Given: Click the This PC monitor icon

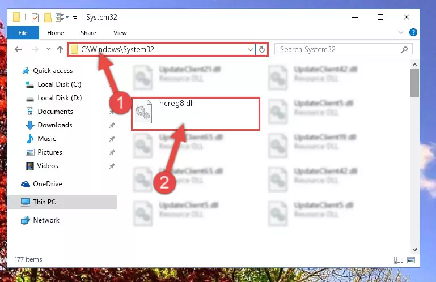Looking at the screenshot, I should pyautogui.click(x=26, y=202).
